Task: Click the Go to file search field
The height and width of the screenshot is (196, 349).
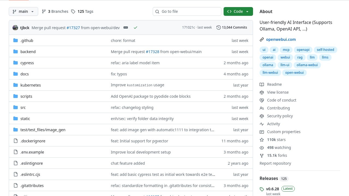Action: (x=187, y=11)
